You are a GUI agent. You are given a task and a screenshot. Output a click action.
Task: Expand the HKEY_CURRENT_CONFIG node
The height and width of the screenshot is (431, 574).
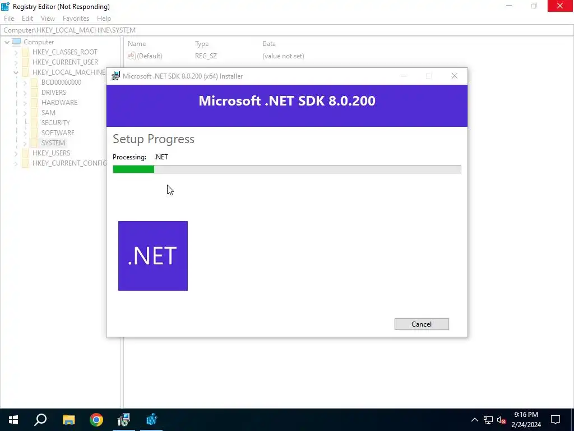point(16,163)
